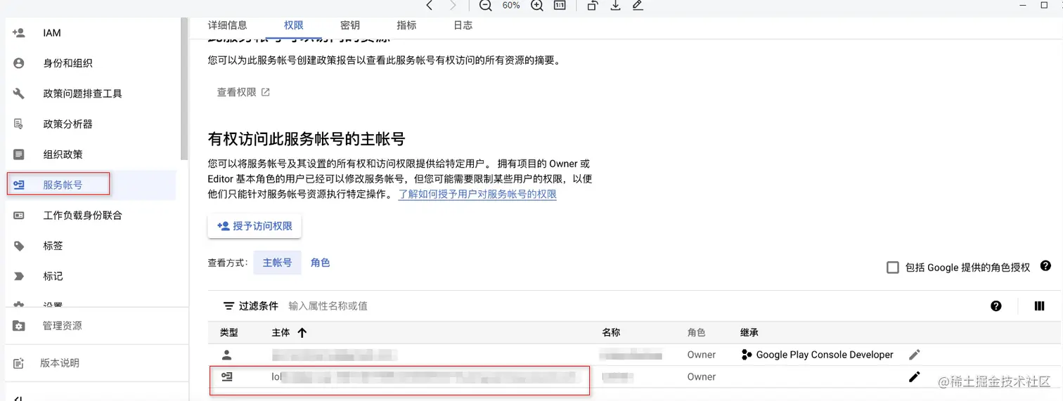Switch to the 日志 tab
1063x401 pixels.
click(463, 25)
